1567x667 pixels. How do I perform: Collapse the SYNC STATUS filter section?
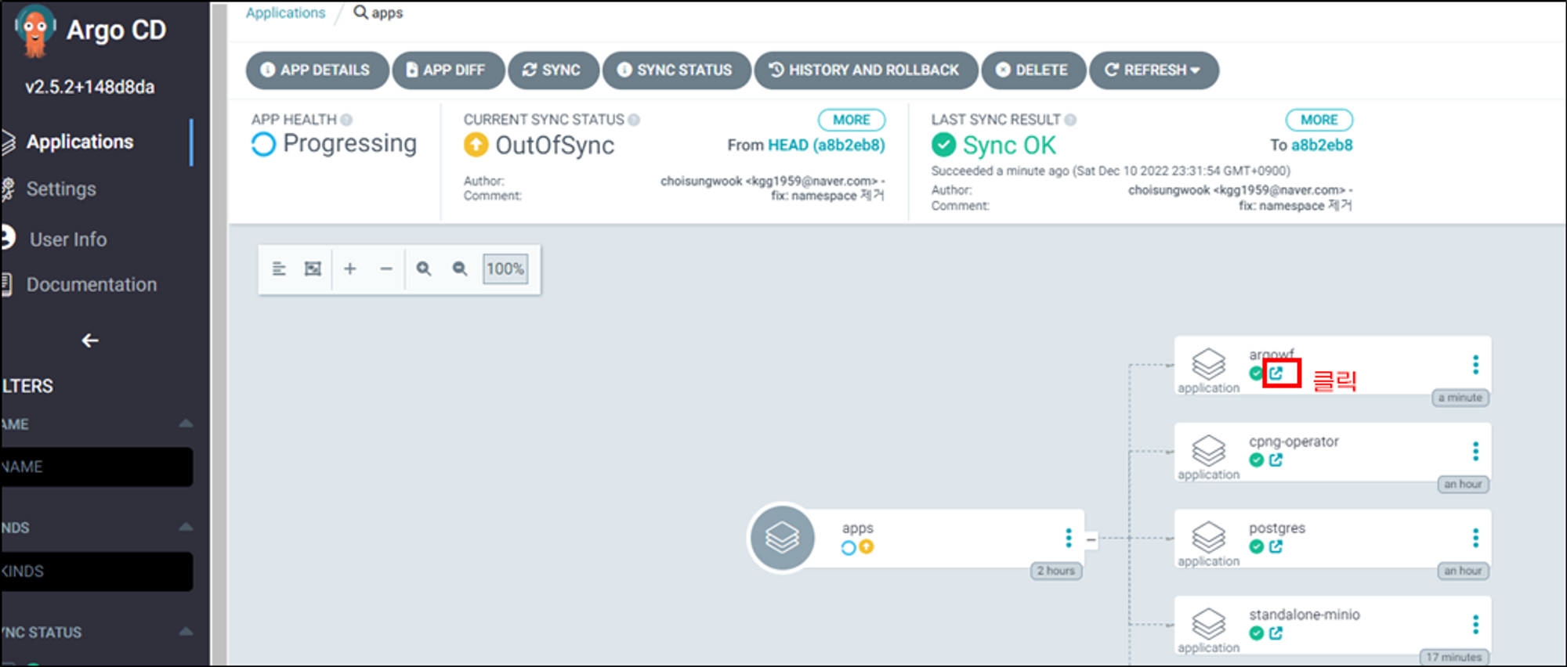tap(186, 631)
